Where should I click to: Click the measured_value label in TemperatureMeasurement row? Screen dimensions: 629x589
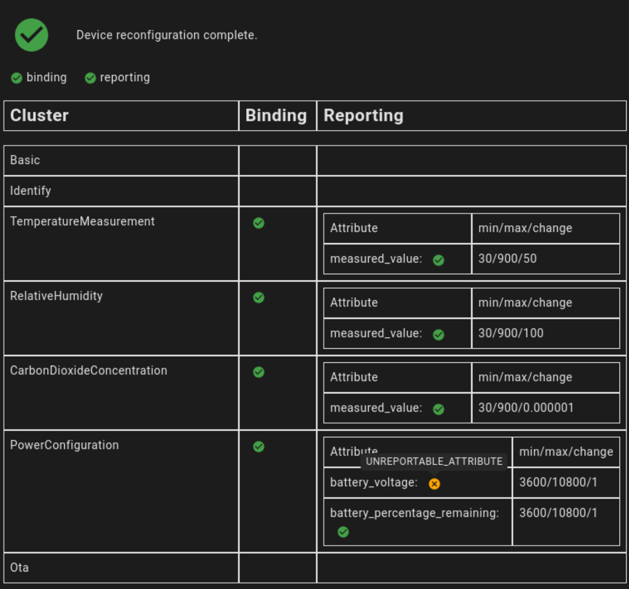[376, 259]
